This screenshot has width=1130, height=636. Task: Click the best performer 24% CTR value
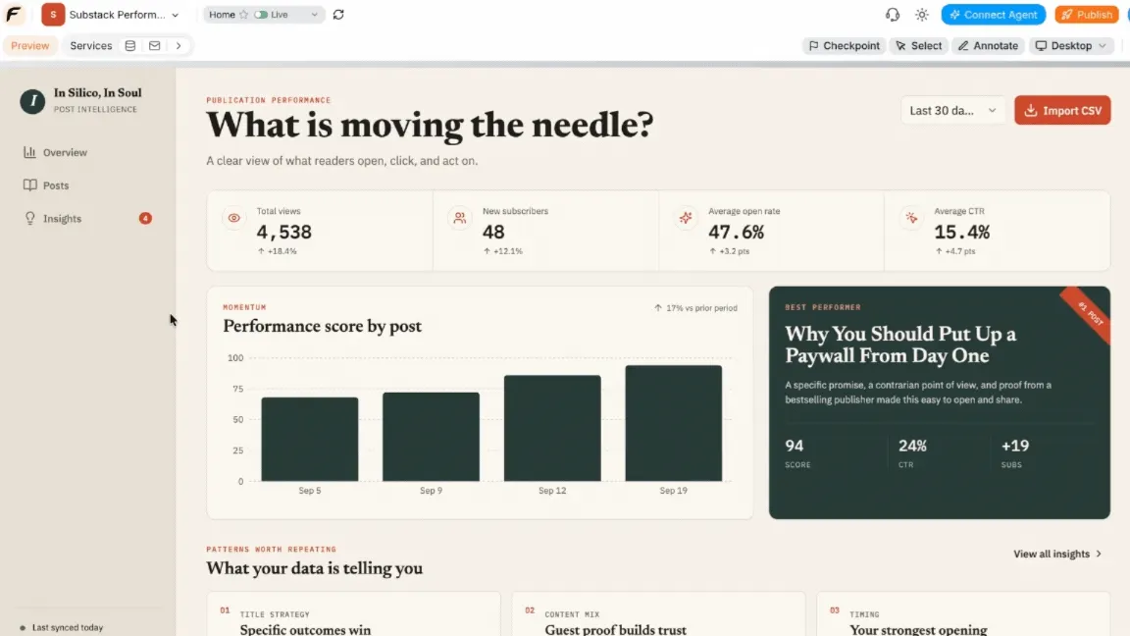point(912,446)
